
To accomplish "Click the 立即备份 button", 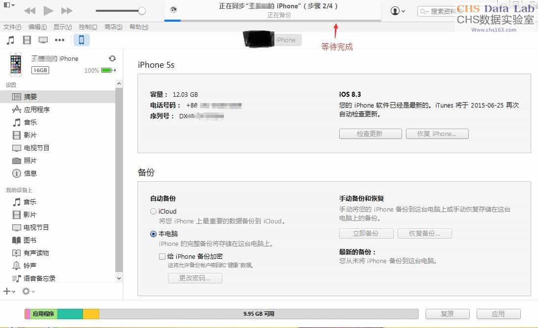I will click(x=366, y=234).
